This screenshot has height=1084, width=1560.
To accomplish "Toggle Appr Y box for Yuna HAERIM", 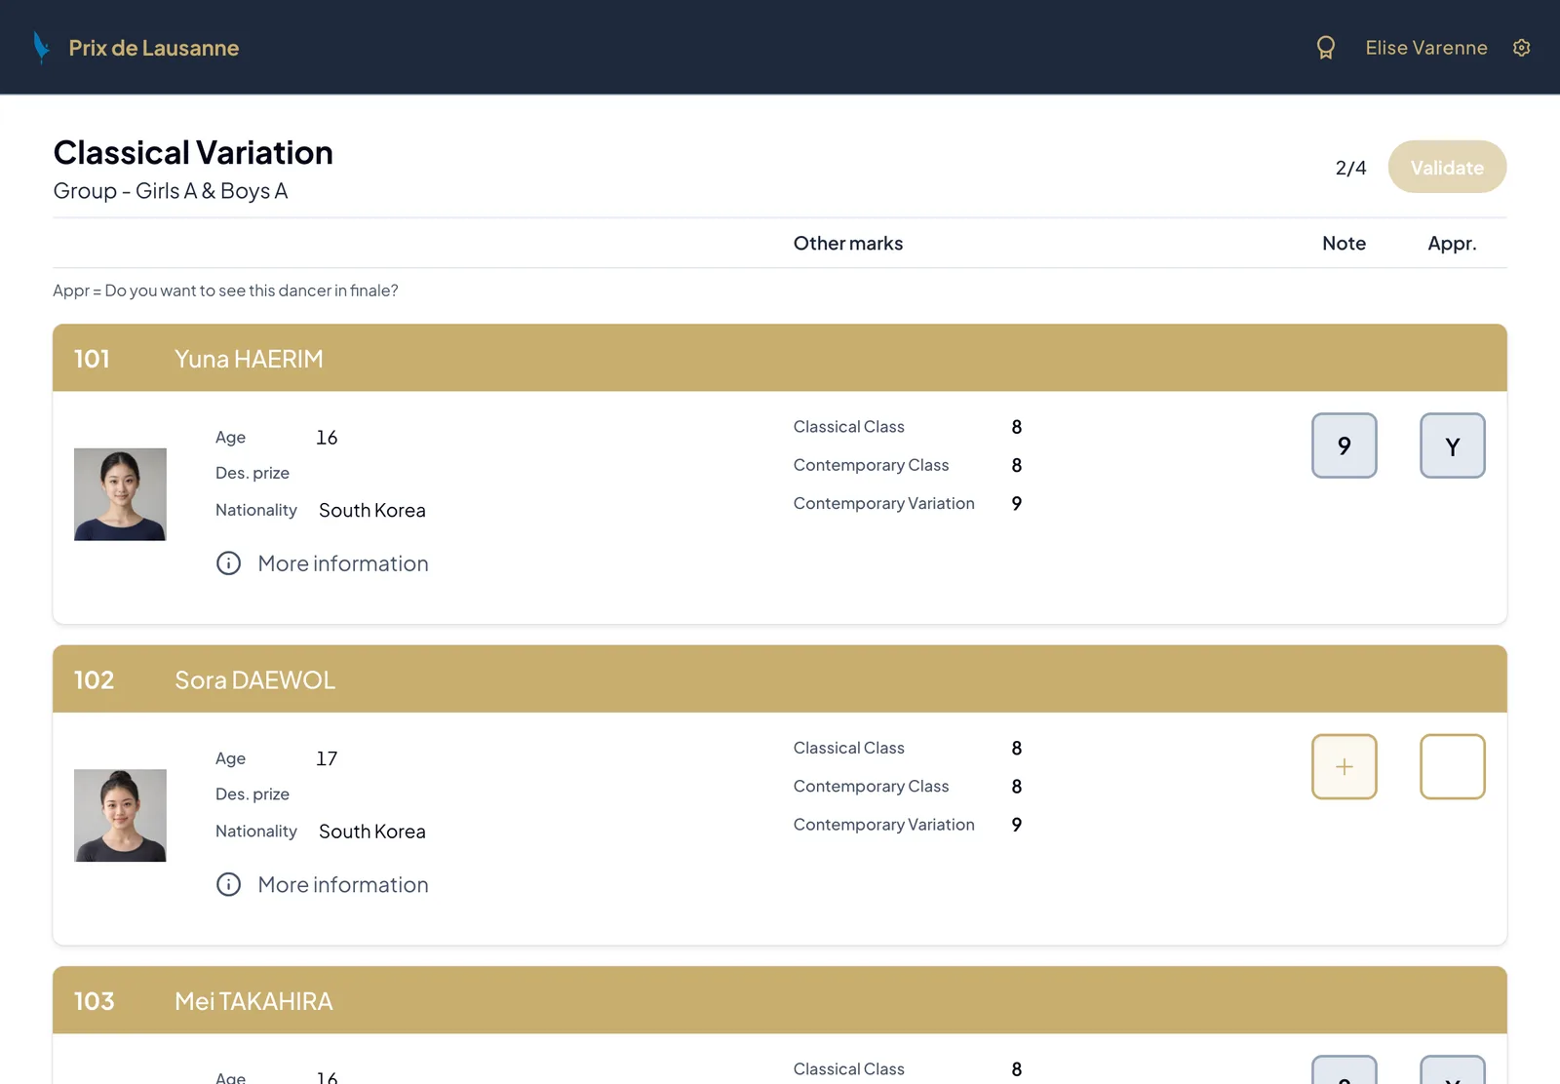I will tap(1452, 445).
